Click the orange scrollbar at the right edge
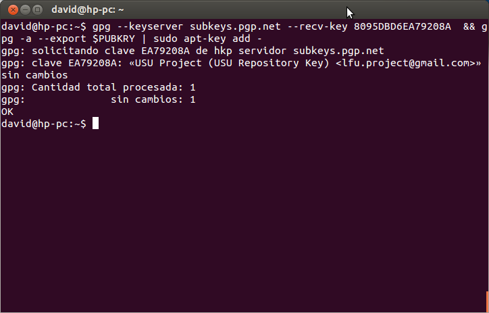 pyautogui.click(x=488, y=302)
